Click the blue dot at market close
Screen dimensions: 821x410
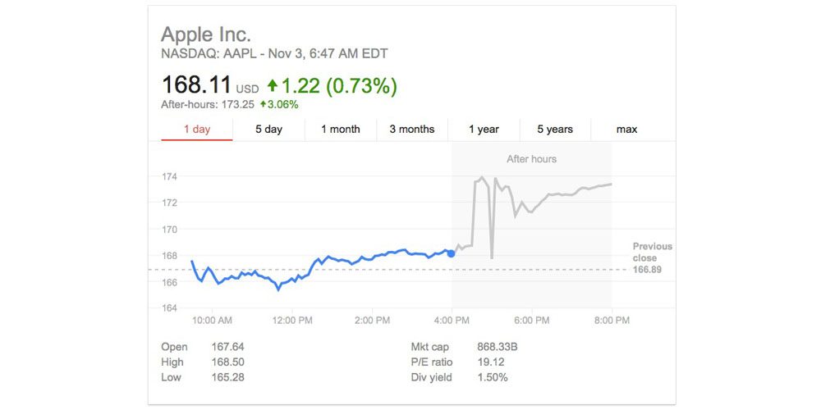pyautogui.click(x=451, y=253)
